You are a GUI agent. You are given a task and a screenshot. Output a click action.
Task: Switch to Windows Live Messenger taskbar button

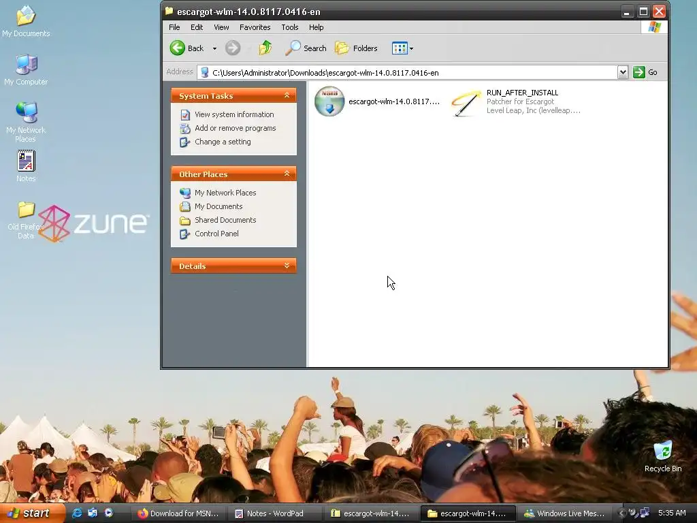click(x=564, y=513)
